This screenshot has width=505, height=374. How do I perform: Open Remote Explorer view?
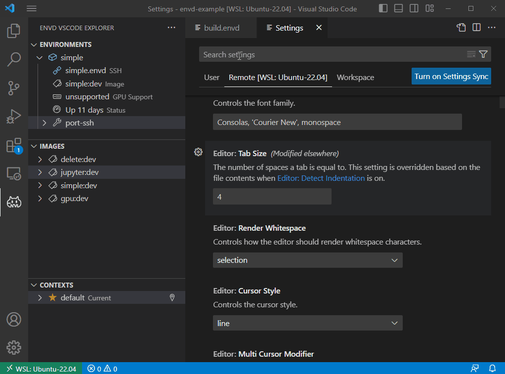tap(14, 174)
